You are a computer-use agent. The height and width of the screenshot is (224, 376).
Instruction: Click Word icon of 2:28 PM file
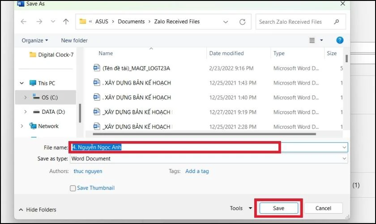[97, 126]
